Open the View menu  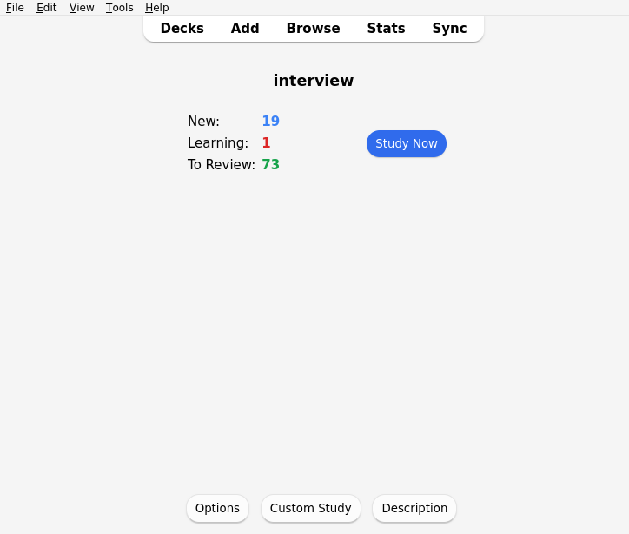tap(82, 7)
